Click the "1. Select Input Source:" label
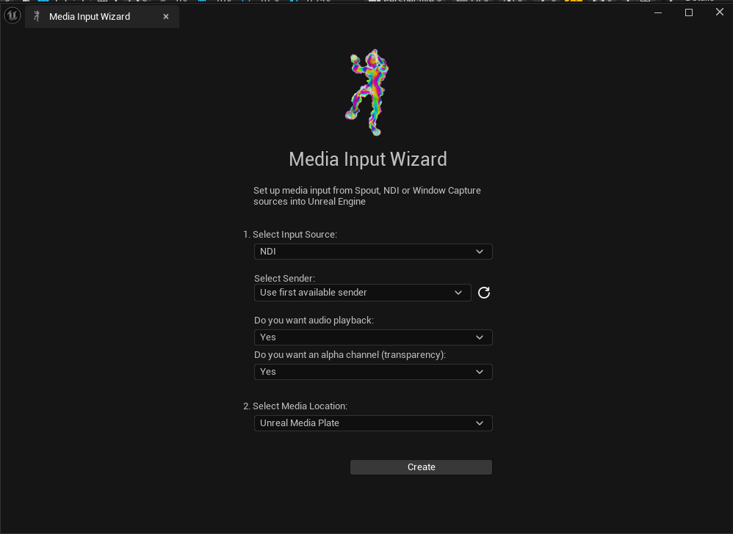This screenshot has height=534, width=733. point(290,234)
